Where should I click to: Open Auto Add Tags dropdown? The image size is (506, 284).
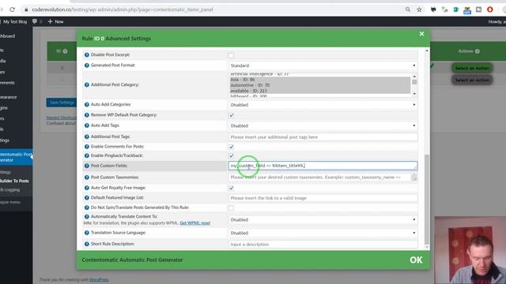[323, 125]
